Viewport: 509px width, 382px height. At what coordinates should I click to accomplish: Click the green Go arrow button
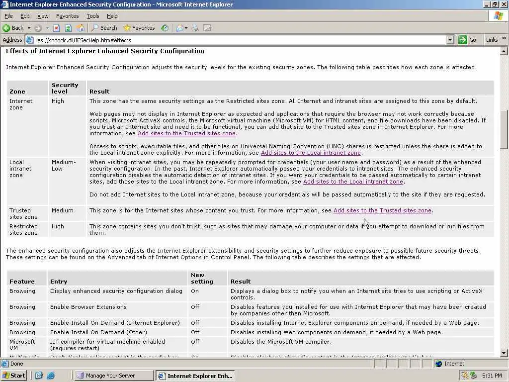click(x=462, y=40)
